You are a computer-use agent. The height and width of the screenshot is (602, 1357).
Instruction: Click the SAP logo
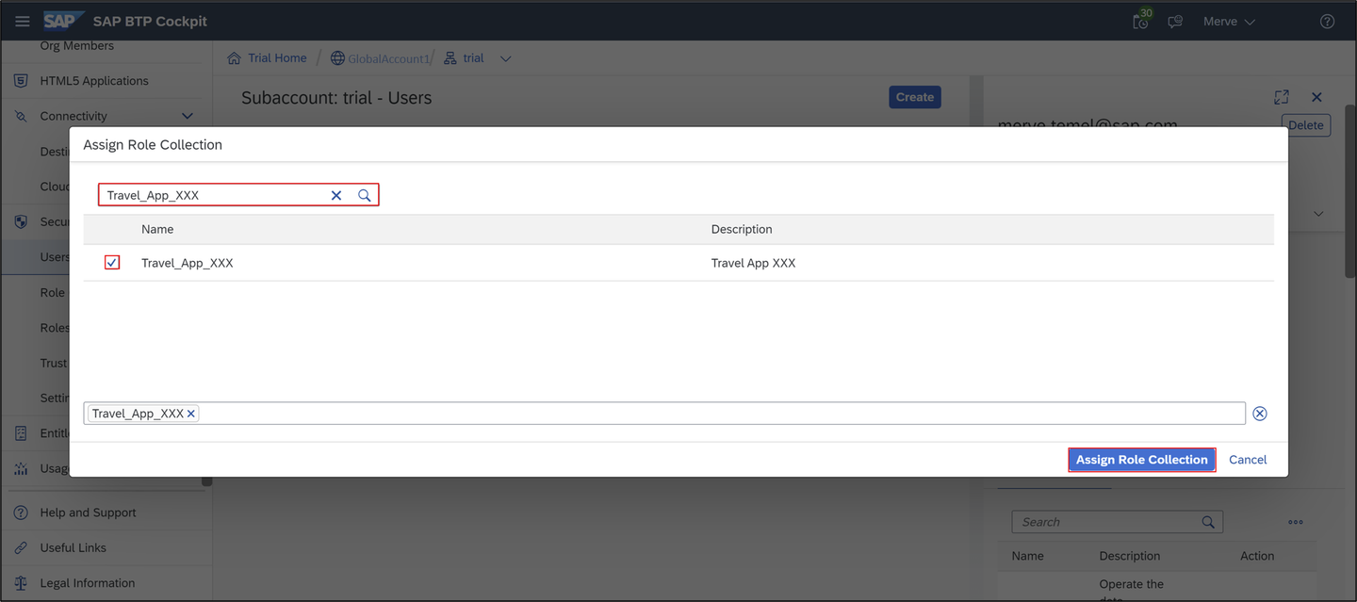point(63,21)
